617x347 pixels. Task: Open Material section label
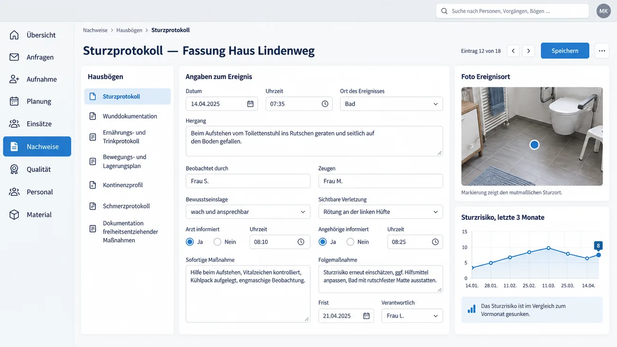click(39, 215)
